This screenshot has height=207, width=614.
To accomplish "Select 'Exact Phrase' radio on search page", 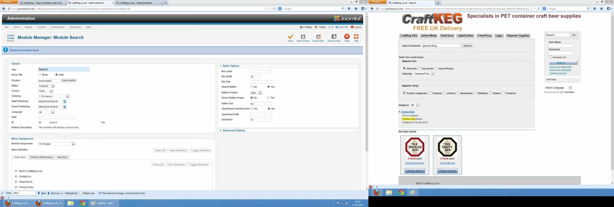I will click(x=436, y=68).
